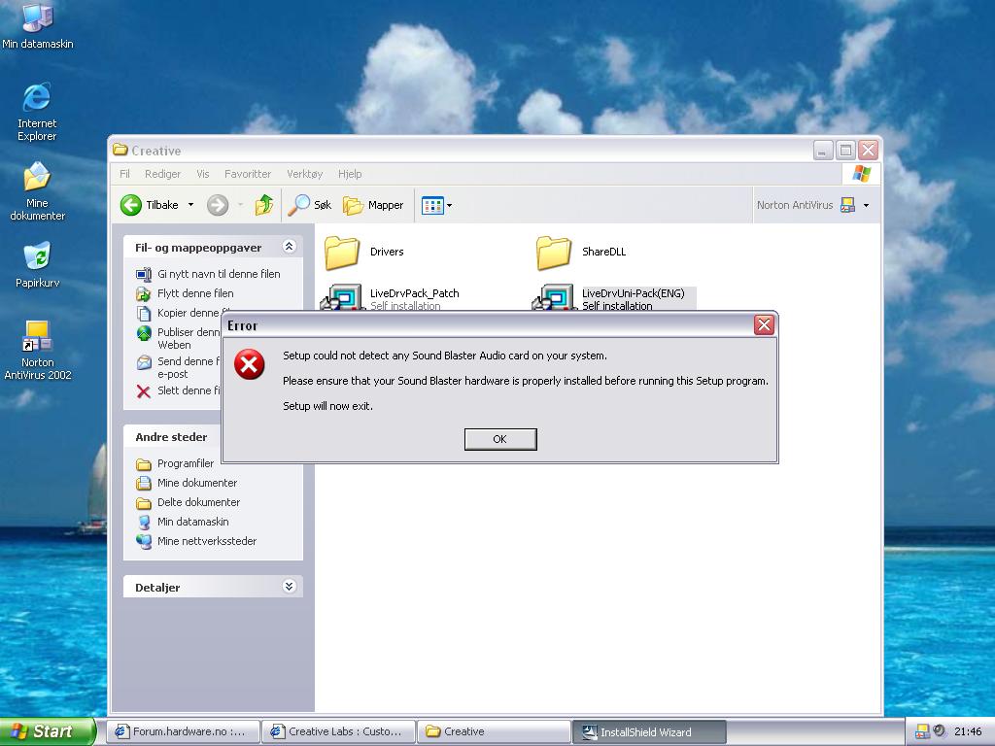Screen dimensions: 995x746
Task: Click the forward arrow button
Action: [x=218, y=205]
